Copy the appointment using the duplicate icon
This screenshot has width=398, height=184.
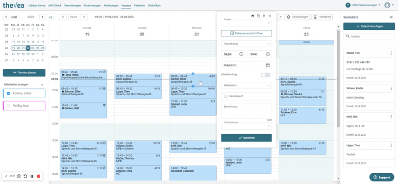point(258,16)
